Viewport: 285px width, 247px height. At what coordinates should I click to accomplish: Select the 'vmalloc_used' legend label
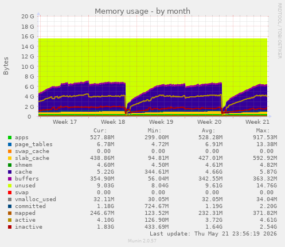(36, 199)
